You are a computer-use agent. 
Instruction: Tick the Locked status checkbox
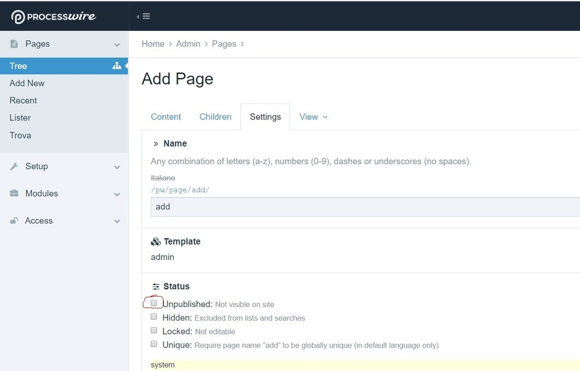[x=154, y=330]
